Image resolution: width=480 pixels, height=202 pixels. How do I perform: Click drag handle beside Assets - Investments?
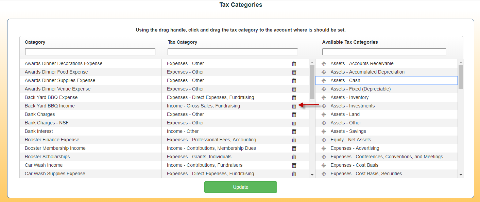point(324,106)
